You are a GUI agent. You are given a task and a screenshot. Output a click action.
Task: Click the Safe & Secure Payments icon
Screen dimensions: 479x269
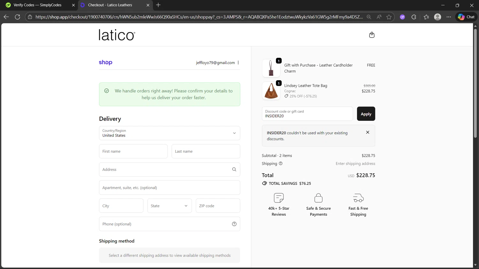tap(318, 198)
